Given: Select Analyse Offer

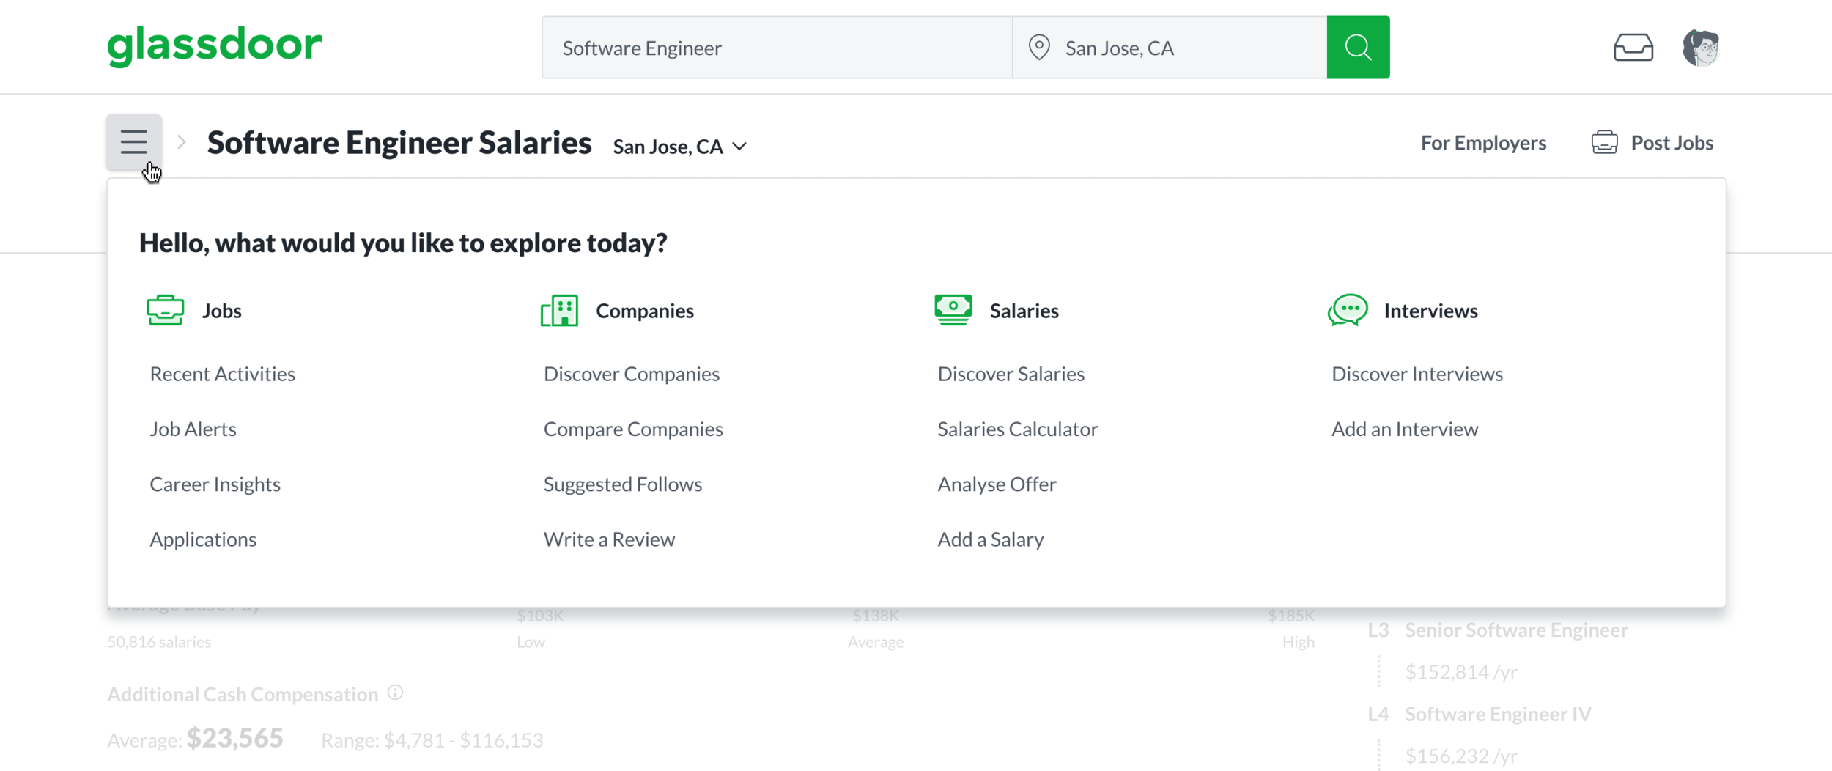Looking at the screenshot, I should click(x=997, y=484).
